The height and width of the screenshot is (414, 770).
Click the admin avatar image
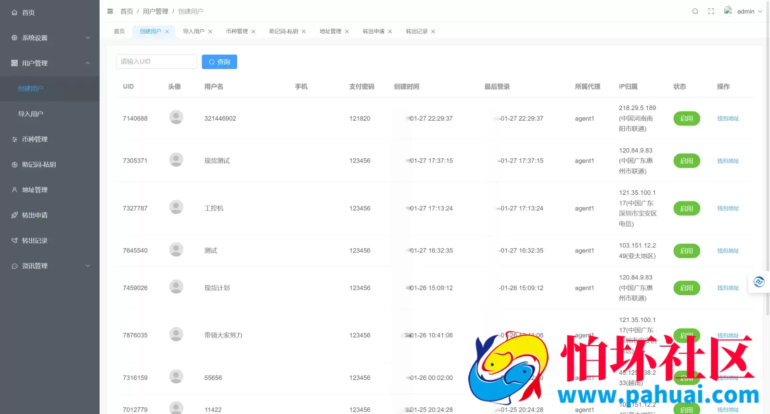[x=728, y=11]
